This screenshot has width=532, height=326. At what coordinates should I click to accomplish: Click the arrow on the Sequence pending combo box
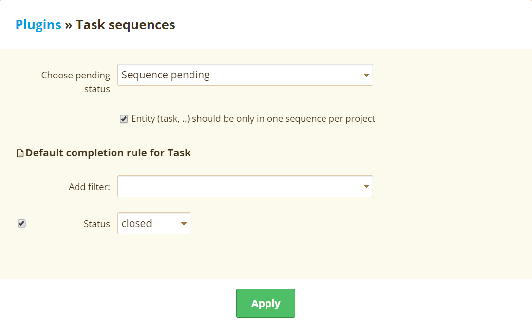click(x=366, y=76)
